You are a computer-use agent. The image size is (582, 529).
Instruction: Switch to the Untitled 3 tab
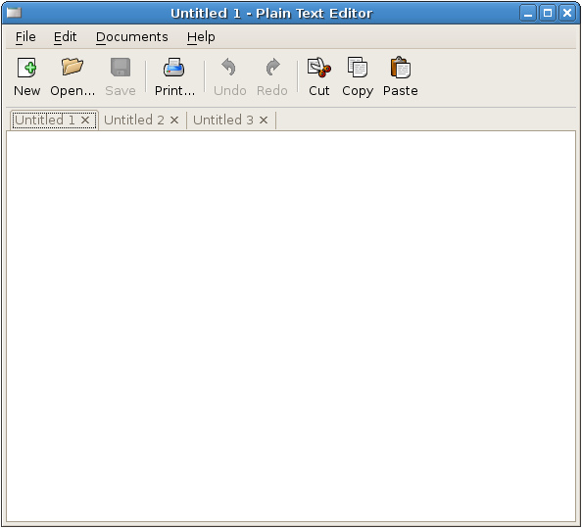(x=223, y=120)
